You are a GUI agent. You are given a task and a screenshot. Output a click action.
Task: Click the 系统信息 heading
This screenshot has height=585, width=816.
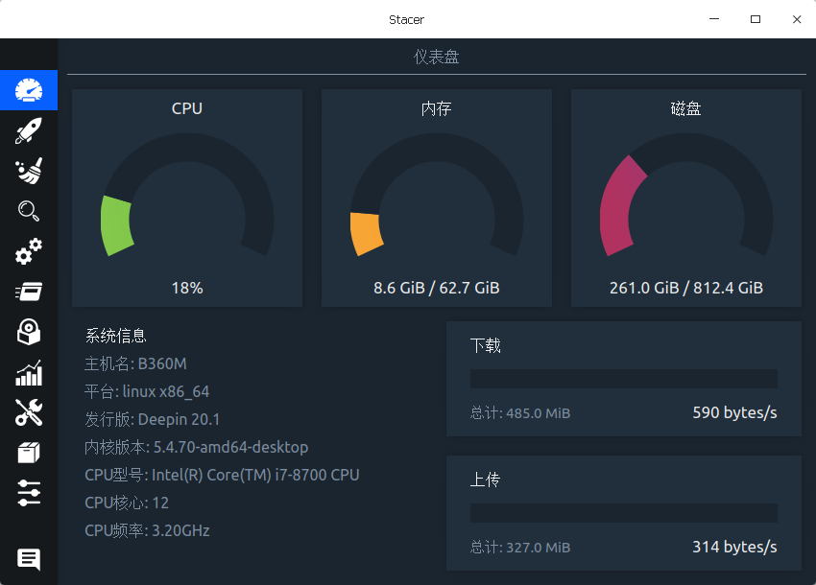tap(115, 336)
